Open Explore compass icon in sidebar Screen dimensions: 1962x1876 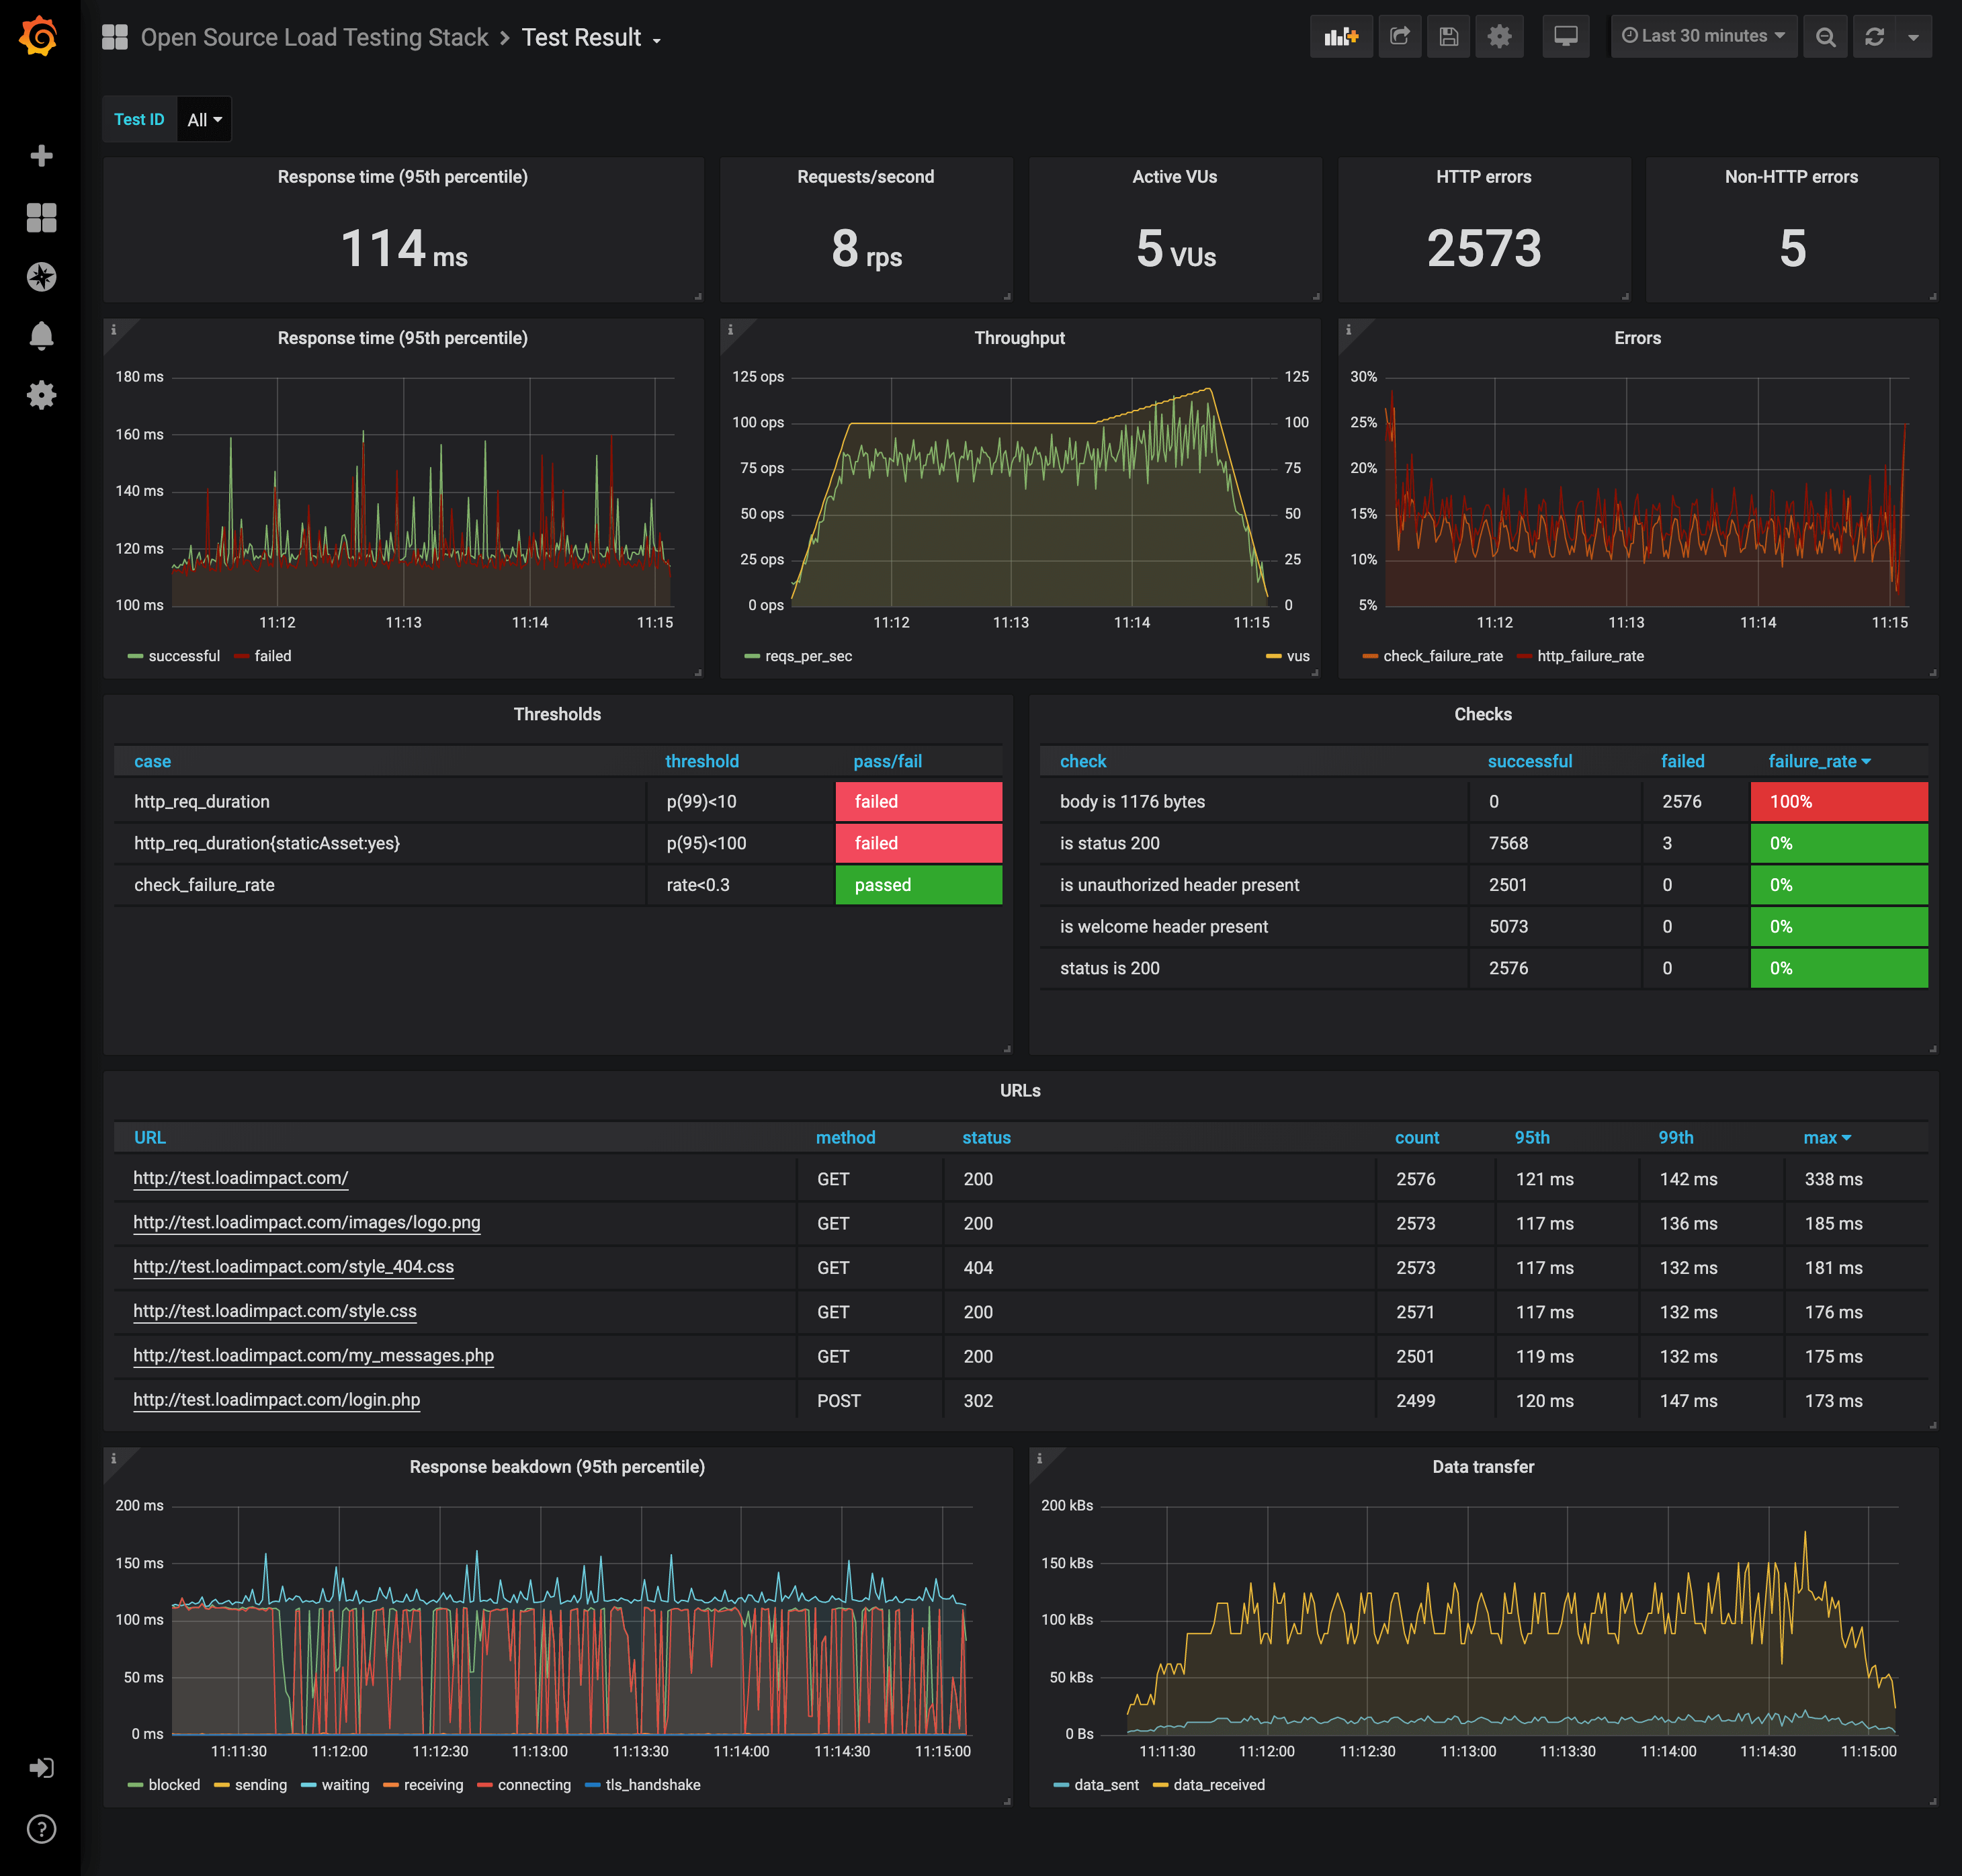click(41, 277)
